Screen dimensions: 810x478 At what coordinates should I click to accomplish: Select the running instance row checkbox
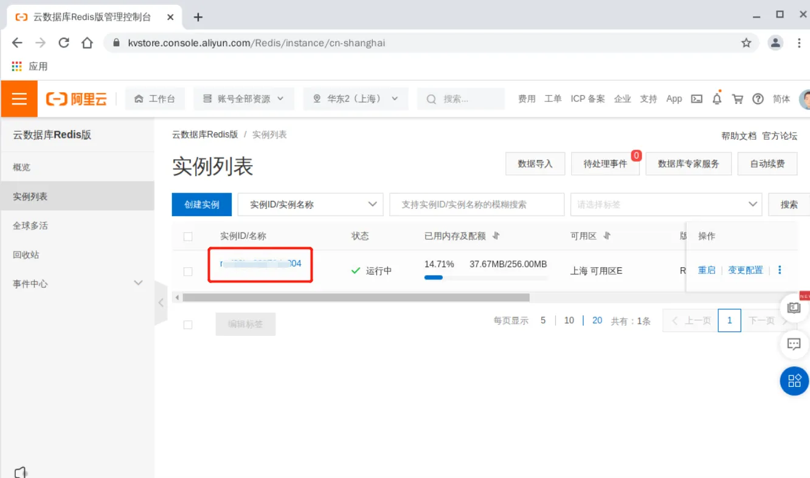(188, 271)
